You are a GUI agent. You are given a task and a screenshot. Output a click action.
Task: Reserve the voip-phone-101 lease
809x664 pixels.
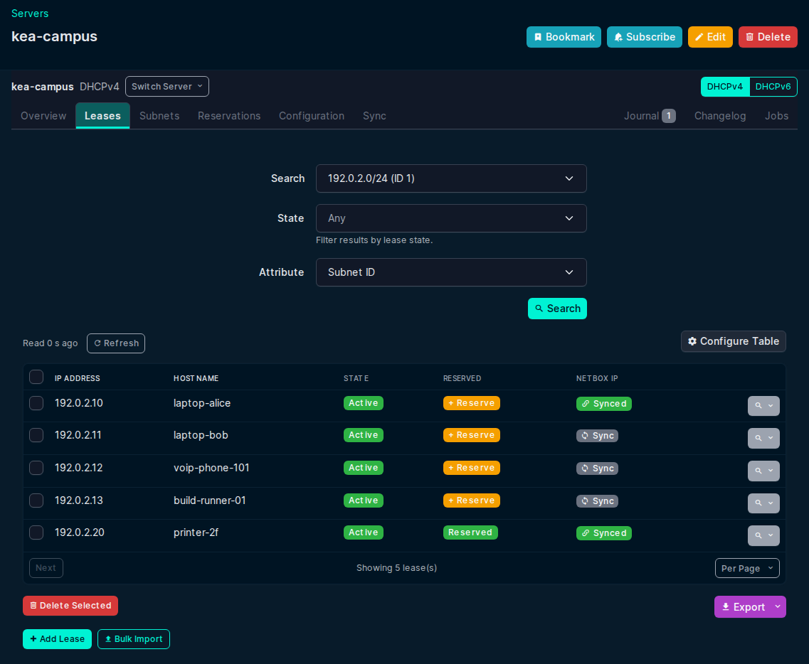[x=472, y=468]
